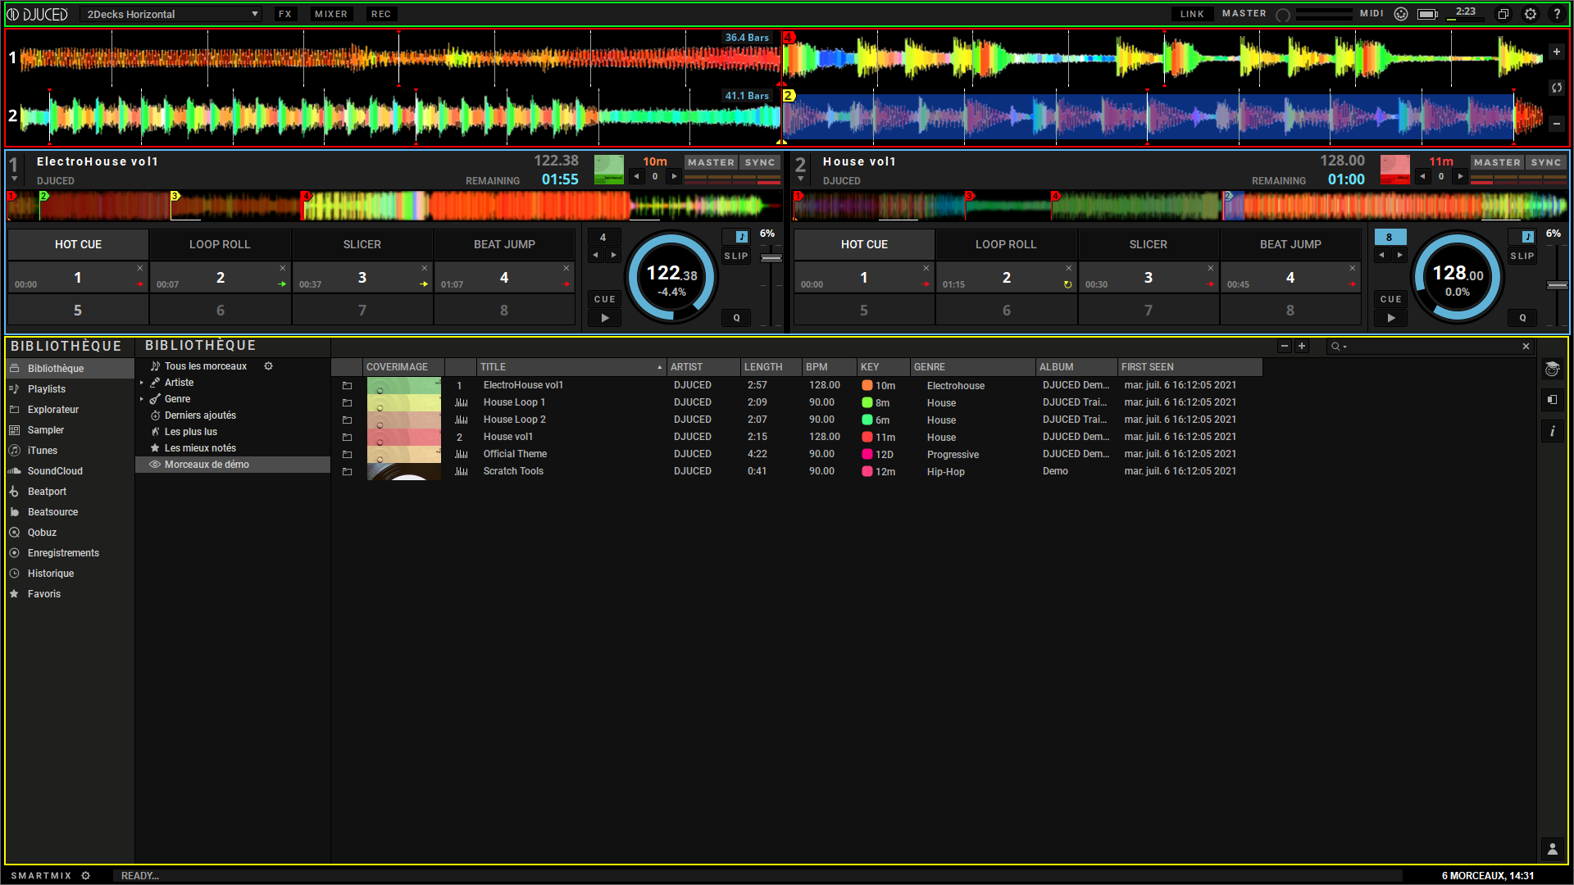Click the help question mark icon
The width and height of the screenshot is (1574, 885).
(x=1557, y=14)
